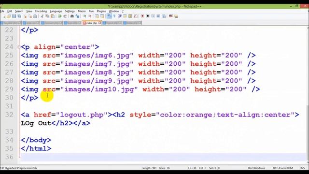Click the Save All toolbar icon

[19, 16]
